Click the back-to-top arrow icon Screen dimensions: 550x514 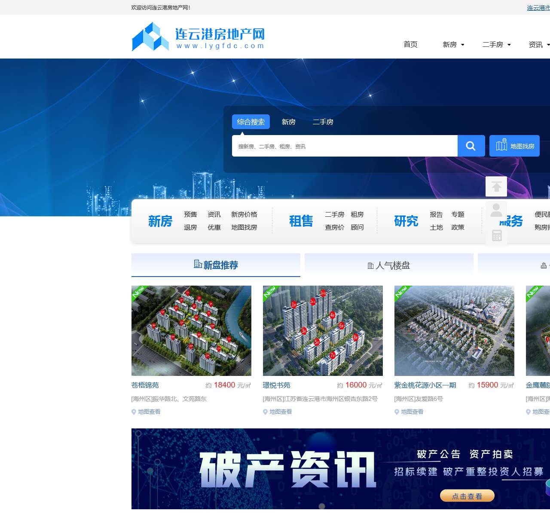click(x=496, y=187)
